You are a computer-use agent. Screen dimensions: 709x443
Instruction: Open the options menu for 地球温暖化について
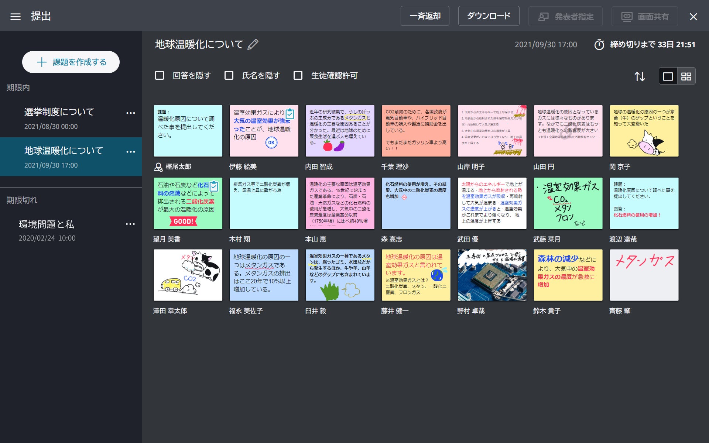[x=130, y=151]
